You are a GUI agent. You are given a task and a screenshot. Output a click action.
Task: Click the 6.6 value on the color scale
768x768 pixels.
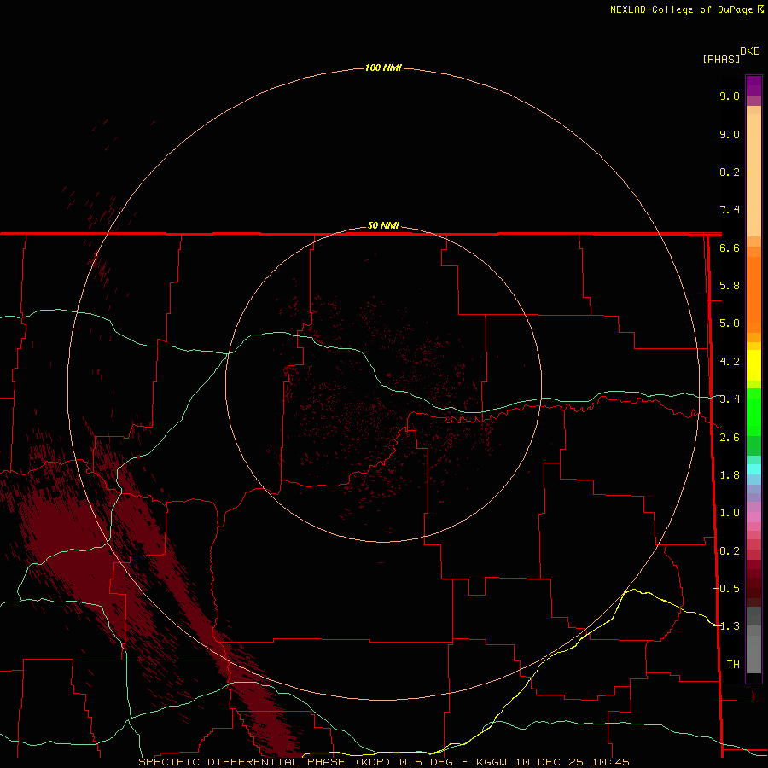click(730, 247)
